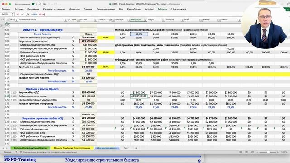Open Insert Function fx icon

coord(27,14)
